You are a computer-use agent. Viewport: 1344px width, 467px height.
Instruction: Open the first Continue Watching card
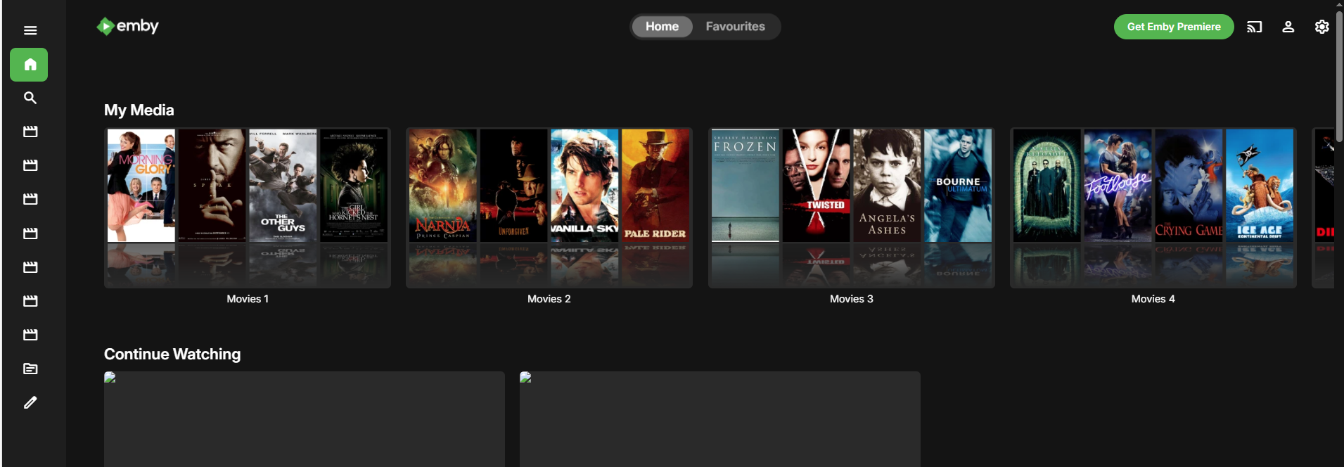(x=305, y=419)
